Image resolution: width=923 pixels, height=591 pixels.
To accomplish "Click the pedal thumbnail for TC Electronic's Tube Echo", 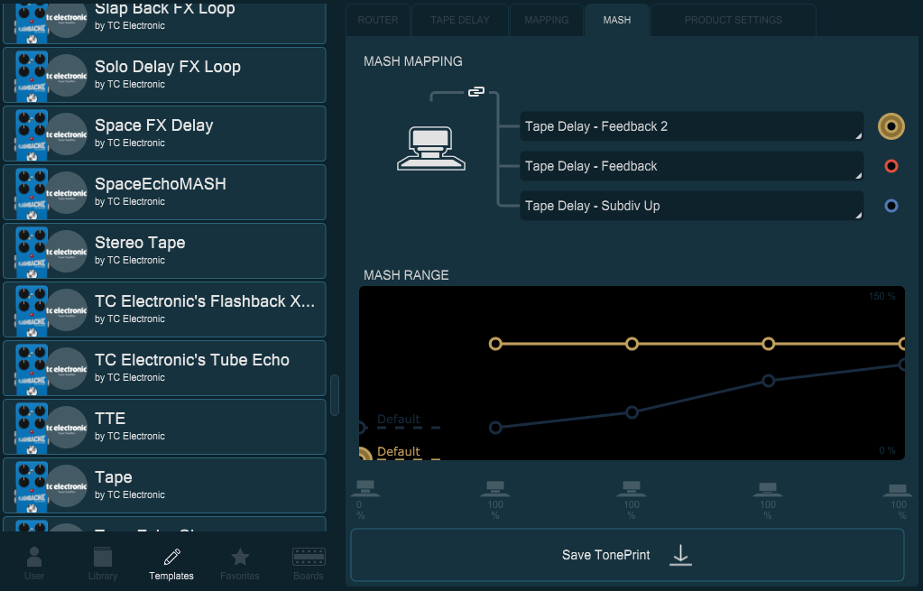I will click(32, 368).
